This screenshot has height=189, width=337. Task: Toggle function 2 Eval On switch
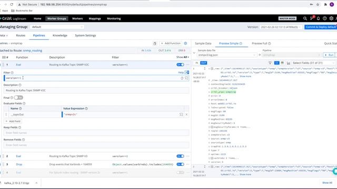180,156
